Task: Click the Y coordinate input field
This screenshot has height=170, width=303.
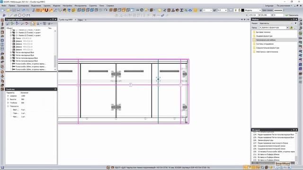Action: click(x=266, y=15)
